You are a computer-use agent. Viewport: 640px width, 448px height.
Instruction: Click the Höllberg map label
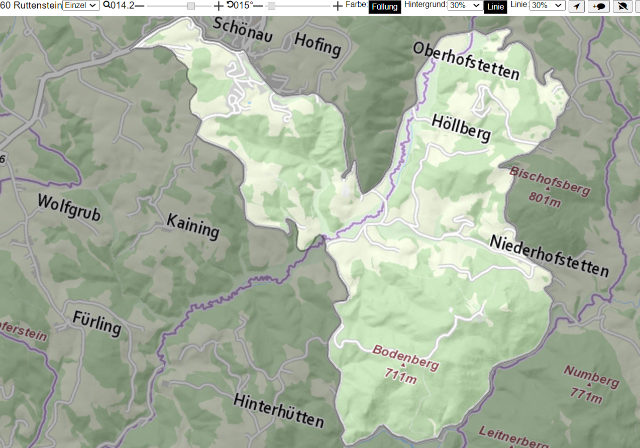(461, 127)
